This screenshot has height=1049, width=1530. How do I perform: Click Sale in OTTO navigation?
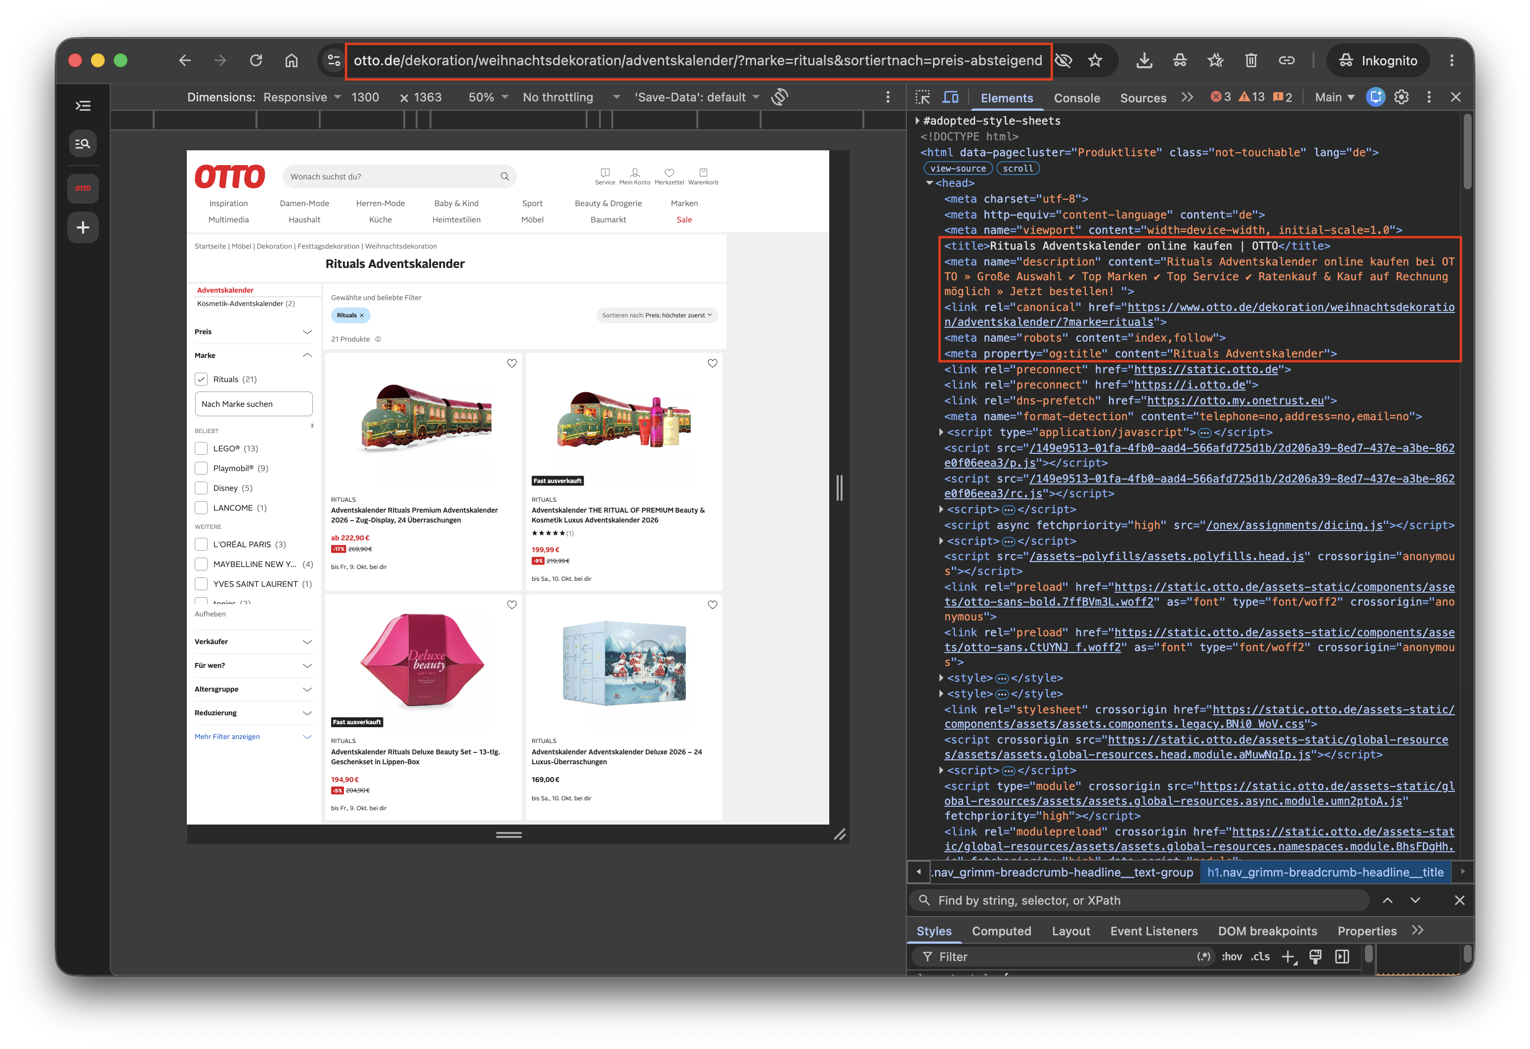point(684,220)
